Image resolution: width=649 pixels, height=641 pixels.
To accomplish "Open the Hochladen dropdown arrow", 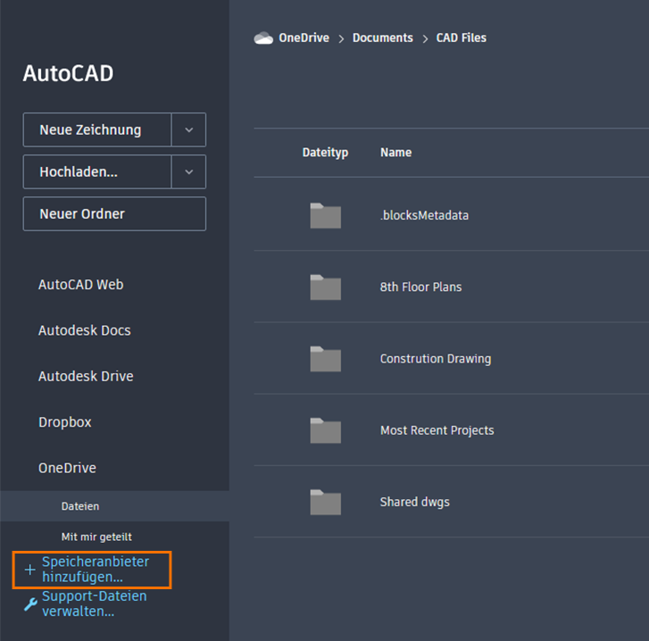I will tap(188, 171).
